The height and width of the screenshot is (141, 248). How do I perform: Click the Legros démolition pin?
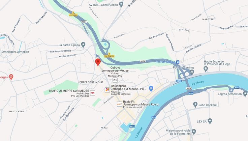pyautogui.click(x=245, y=94)
